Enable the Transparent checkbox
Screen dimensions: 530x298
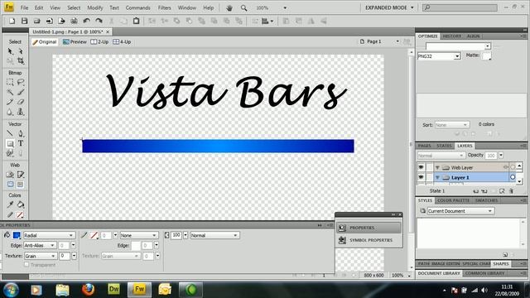tap(26, 265)
